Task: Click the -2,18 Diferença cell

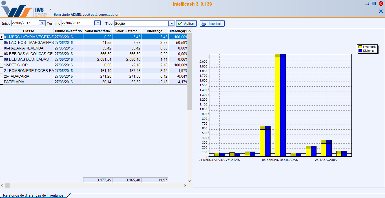Action: pyautogui.click(x=154, y=82)
